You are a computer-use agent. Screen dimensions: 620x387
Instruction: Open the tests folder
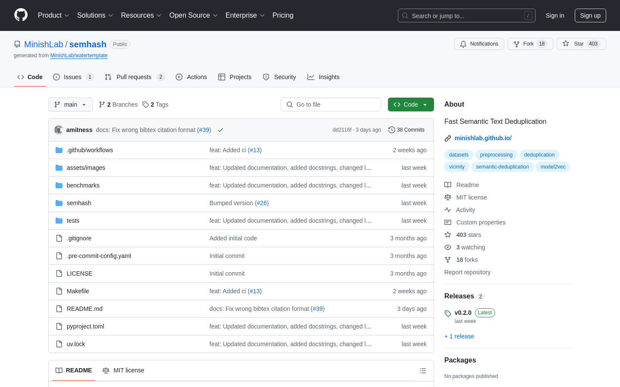coord(73,221)
